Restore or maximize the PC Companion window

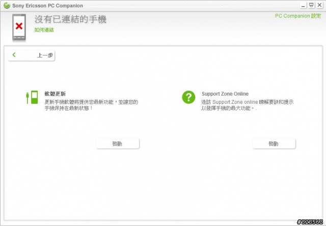coord(311,5)
